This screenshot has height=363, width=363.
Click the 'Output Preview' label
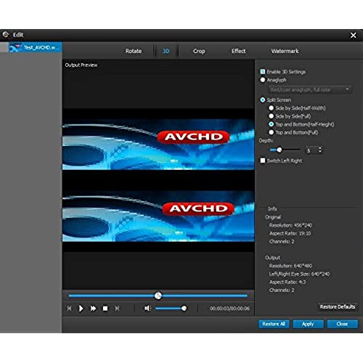click(81, 65)
